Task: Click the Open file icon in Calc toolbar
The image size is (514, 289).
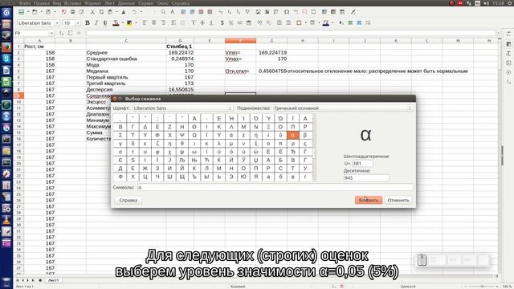Action: 35,12
